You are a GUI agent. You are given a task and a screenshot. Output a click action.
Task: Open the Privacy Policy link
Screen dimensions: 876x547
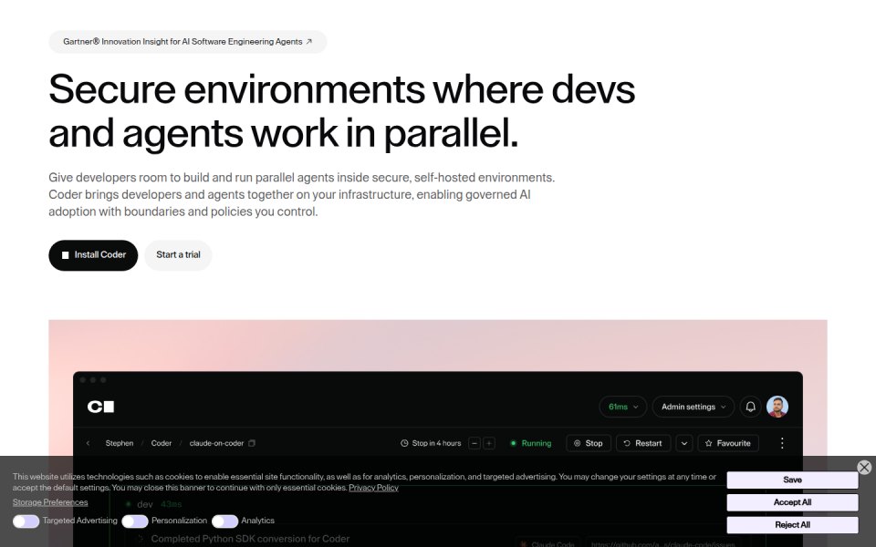pyautogui.click(x=373, y=488)
